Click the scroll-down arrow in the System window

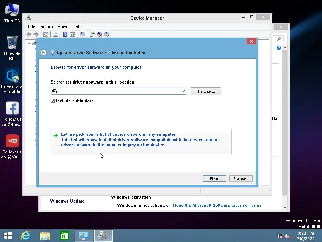point(285,207)
